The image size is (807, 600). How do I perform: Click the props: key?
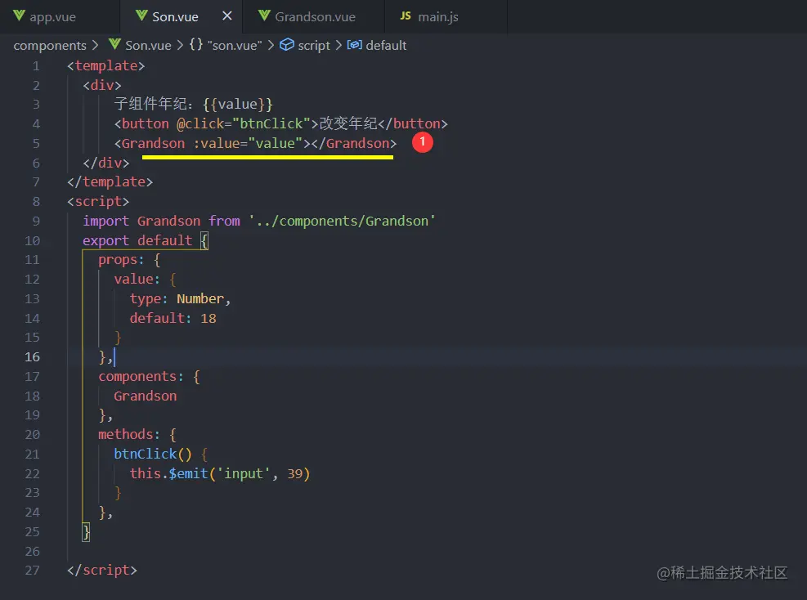pos(121,260)
